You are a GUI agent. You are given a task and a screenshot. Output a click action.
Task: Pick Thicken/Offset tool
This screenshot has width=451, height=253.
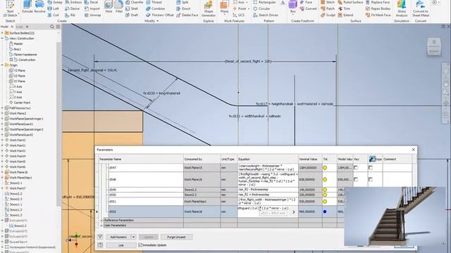point(160,15)
